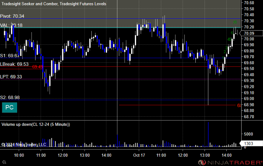Click the volume marker 1303
This screenshot has height=166, width=263.
click(x=251, y=143)
